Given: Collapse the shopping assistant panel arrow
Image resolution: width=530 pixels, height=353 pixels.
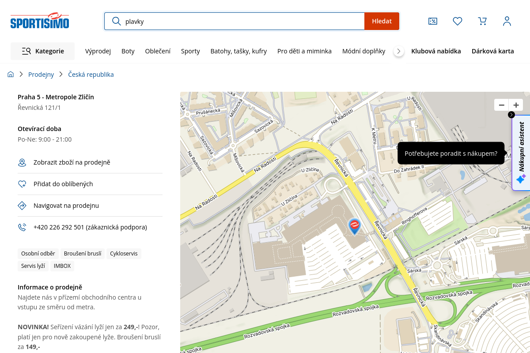Looking at the screenshot, I should pyautogui.click(x=511, y=115).
